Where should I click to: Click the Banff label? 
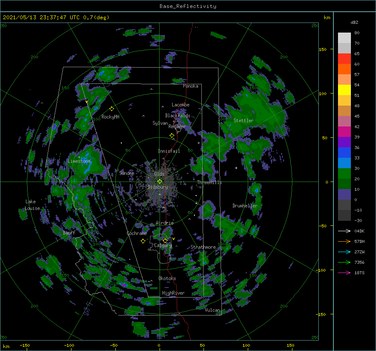tap(69, 232)
